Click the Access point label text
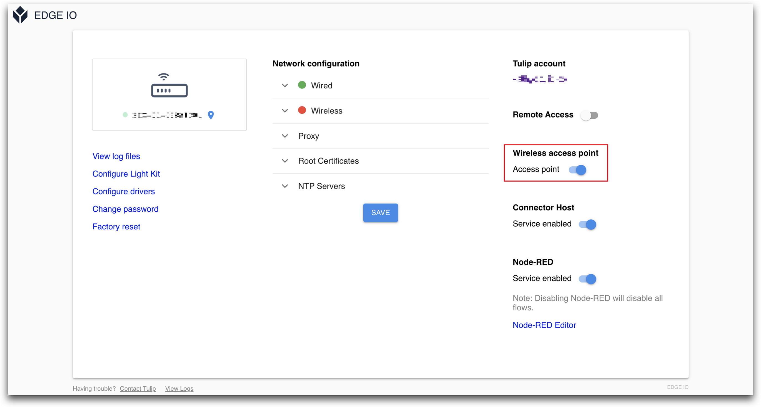Screen dimensions: 761x407 (x=536, y=169)
